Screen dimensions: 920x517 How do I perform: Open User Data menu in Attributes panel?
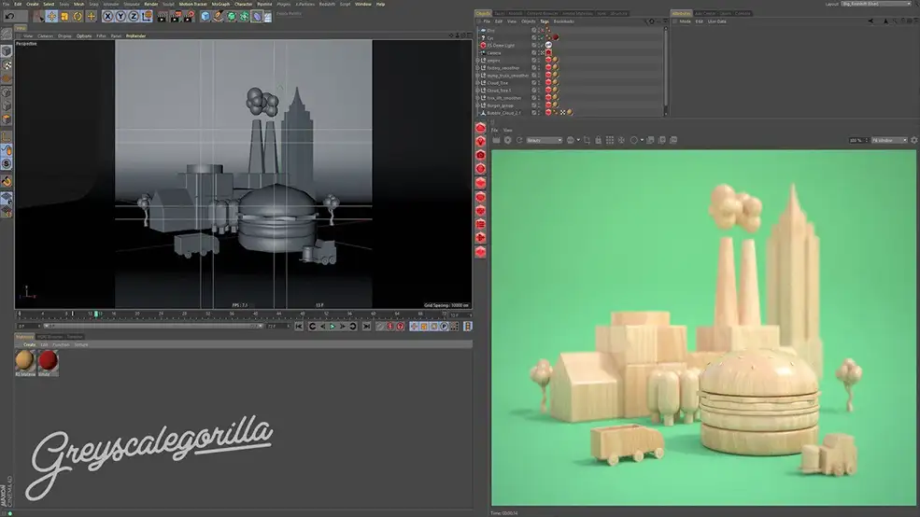coord(717,21)
